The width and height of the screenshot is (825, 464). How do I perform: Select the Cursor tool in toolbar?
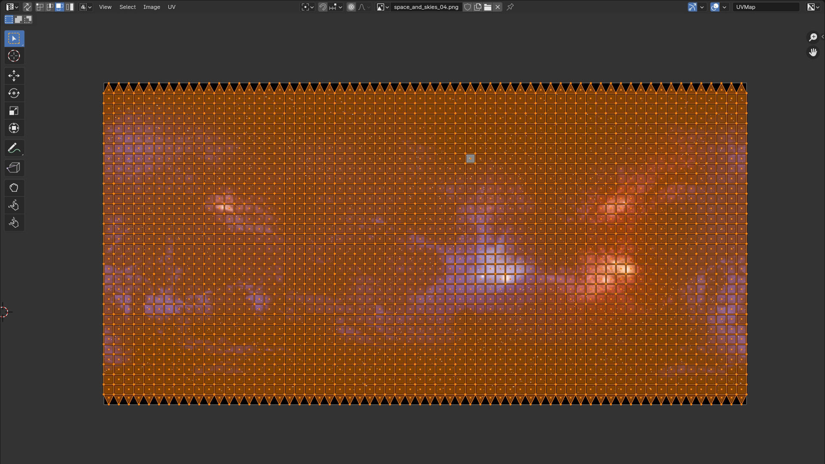click(x=14, y=56)
